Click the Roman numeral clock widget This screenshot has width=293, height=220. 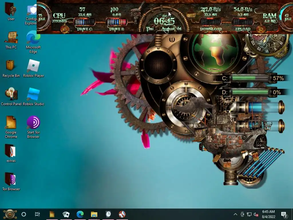268,44
